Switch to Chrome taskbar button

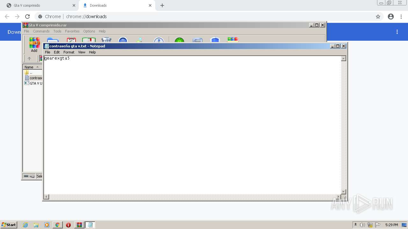58,225
